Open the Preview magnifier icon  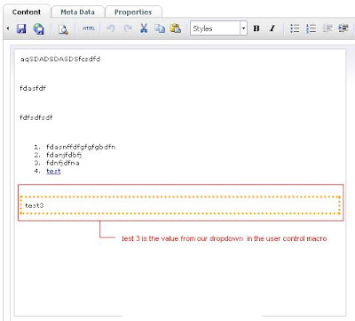[x=63, y=29]
